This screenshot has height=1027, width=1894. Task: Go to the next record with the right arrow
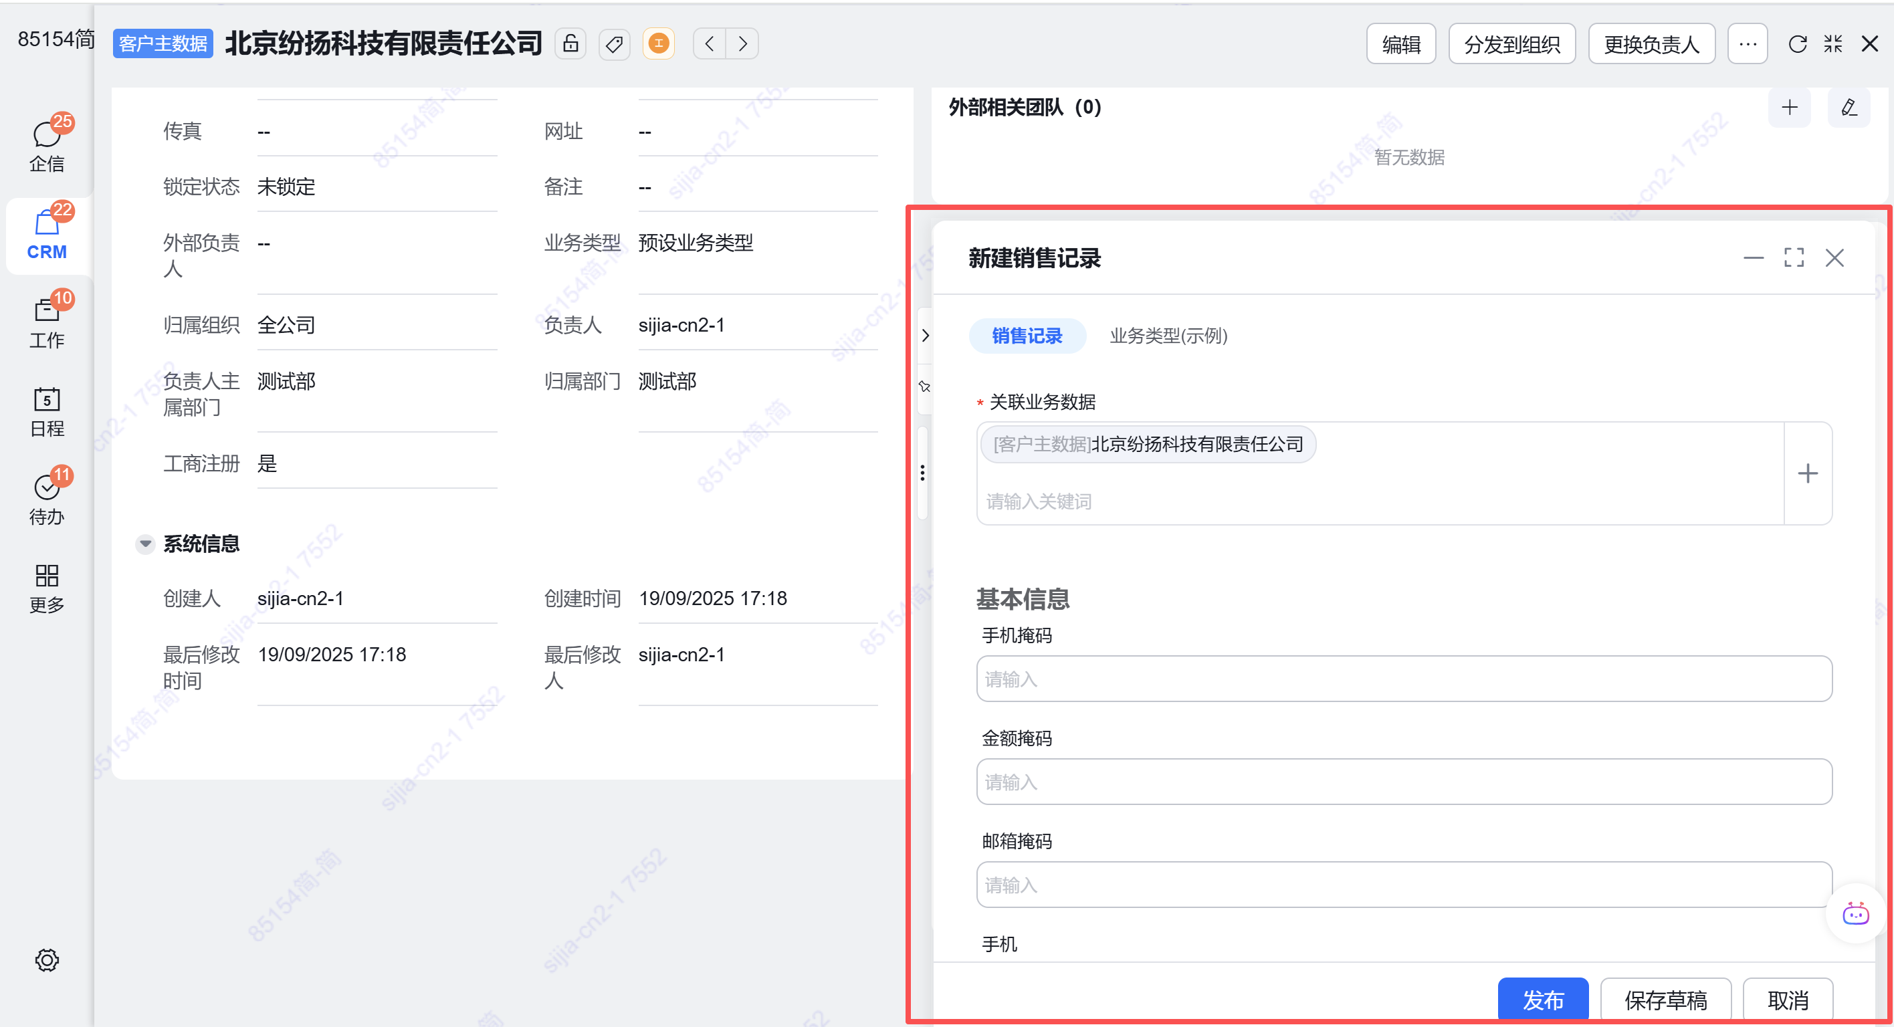(742, 44)
